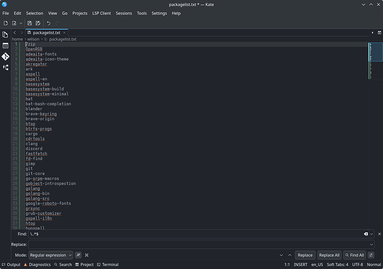The width and height of the screenshot is (383, 269).
Task: Expand the Find history dropdown
Action: pos(371,234)
